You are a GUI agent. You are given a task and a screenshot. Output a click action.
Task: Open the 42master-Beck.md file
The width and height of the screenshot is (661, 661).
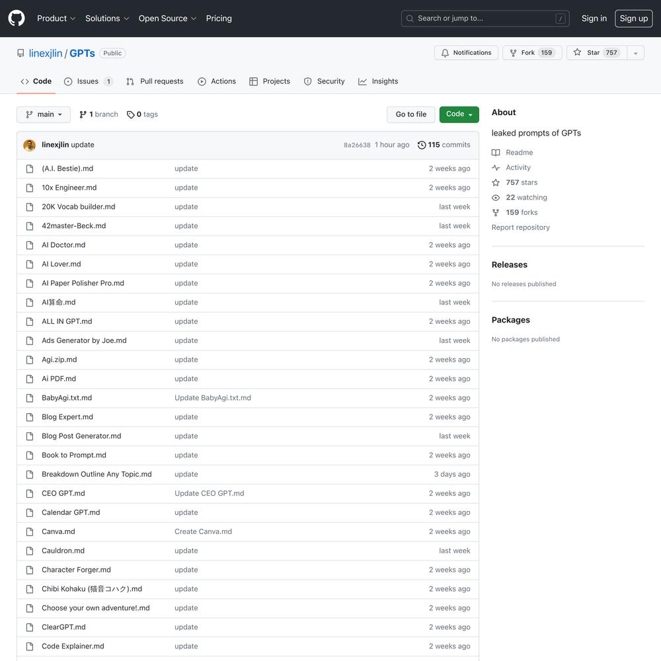74,226
